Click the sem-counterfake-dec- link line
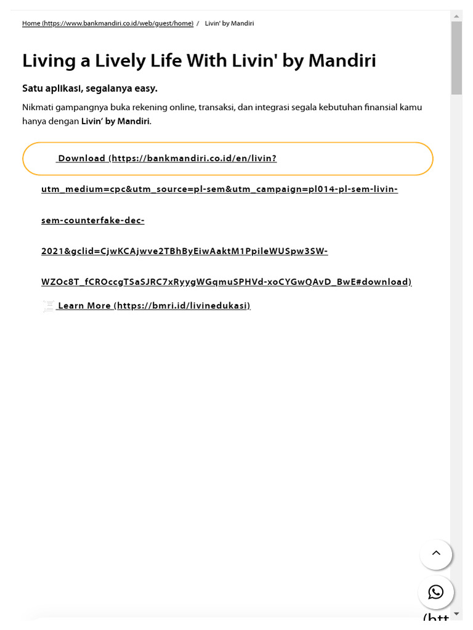 93,220
